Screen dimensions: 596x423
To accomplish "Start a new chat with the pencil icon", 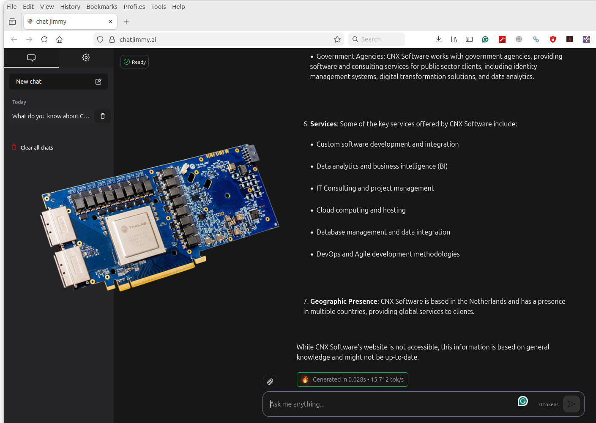I will click(98, 81).
